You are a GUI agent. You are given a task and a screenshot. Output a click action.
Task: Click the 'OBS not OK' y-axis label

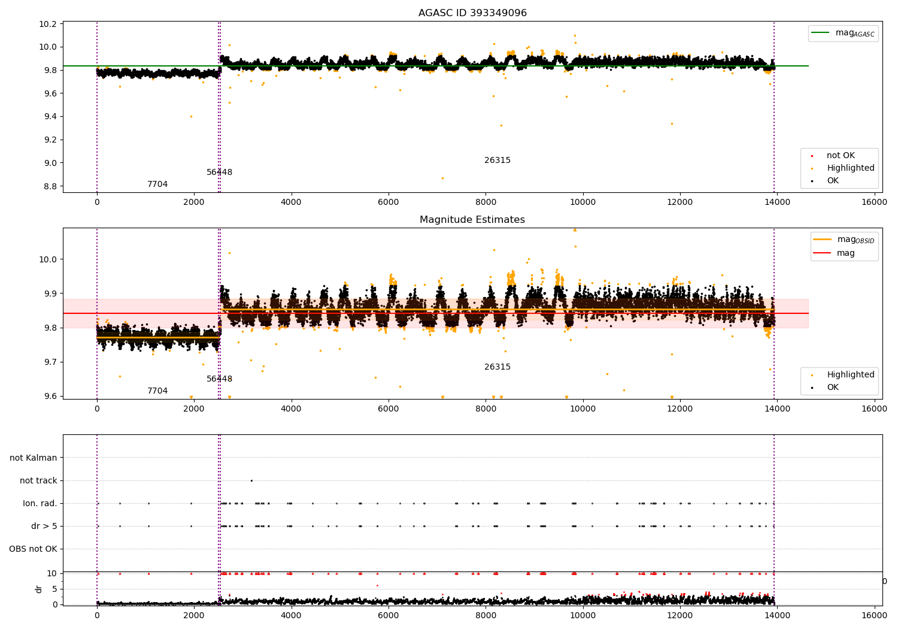pyautogui.click(x=33, y=549)
